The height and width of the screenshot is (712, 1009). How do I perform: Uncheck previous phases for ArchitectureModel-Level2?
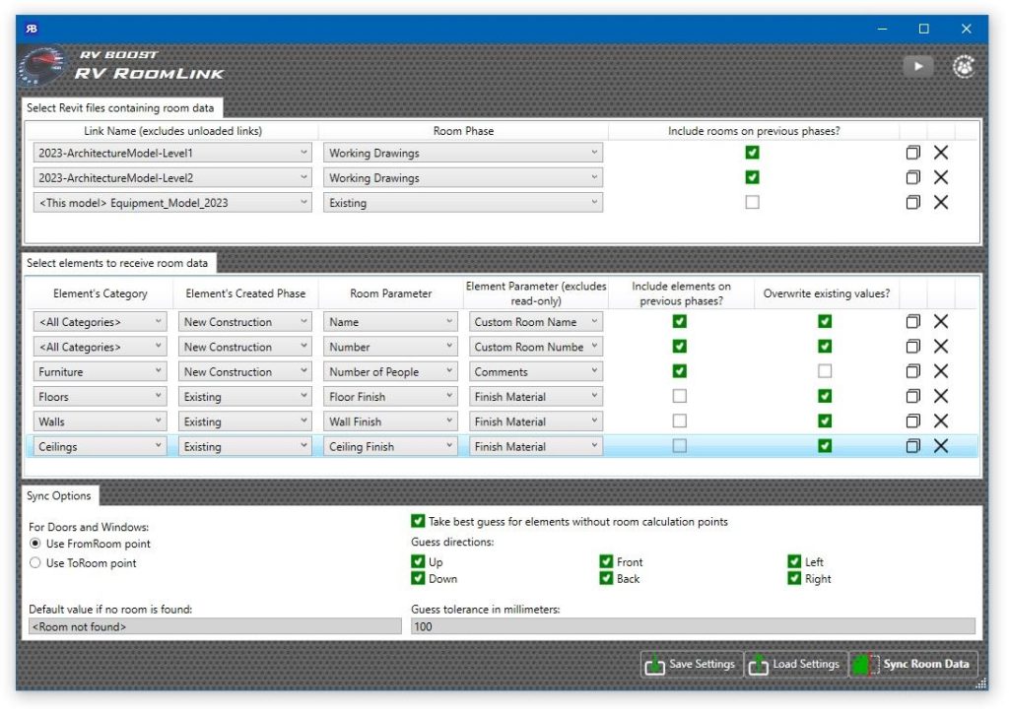[752, 177]
